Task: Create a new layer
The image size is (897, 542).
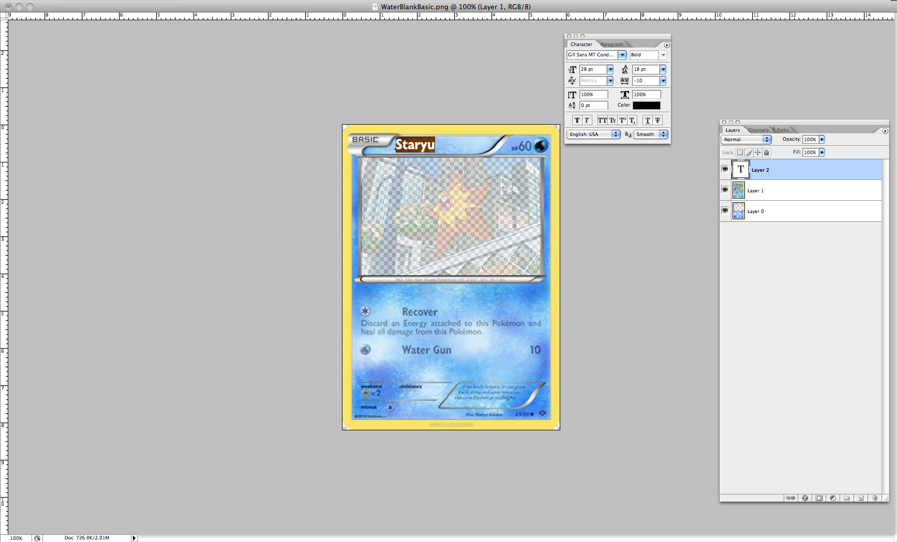Action: pyautogui.click(x=861, y=498)
